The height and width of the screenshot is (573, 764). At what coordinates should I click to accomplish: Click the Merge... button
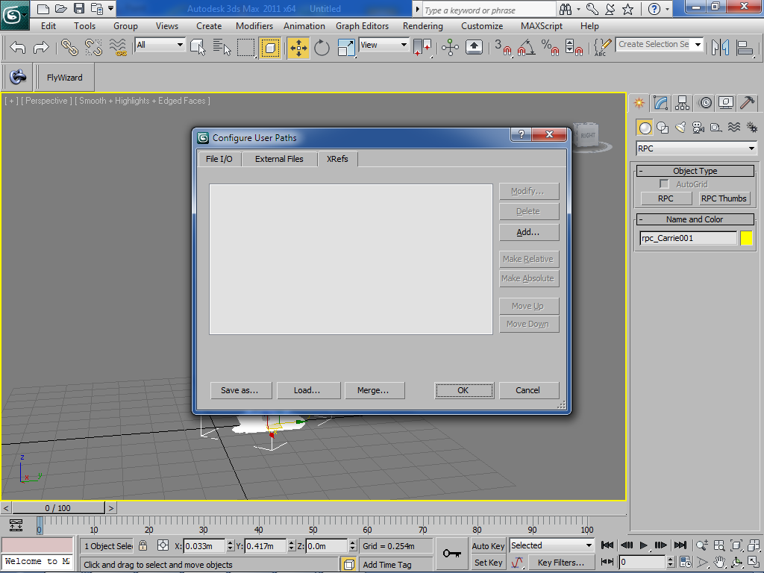coord(375,390)
